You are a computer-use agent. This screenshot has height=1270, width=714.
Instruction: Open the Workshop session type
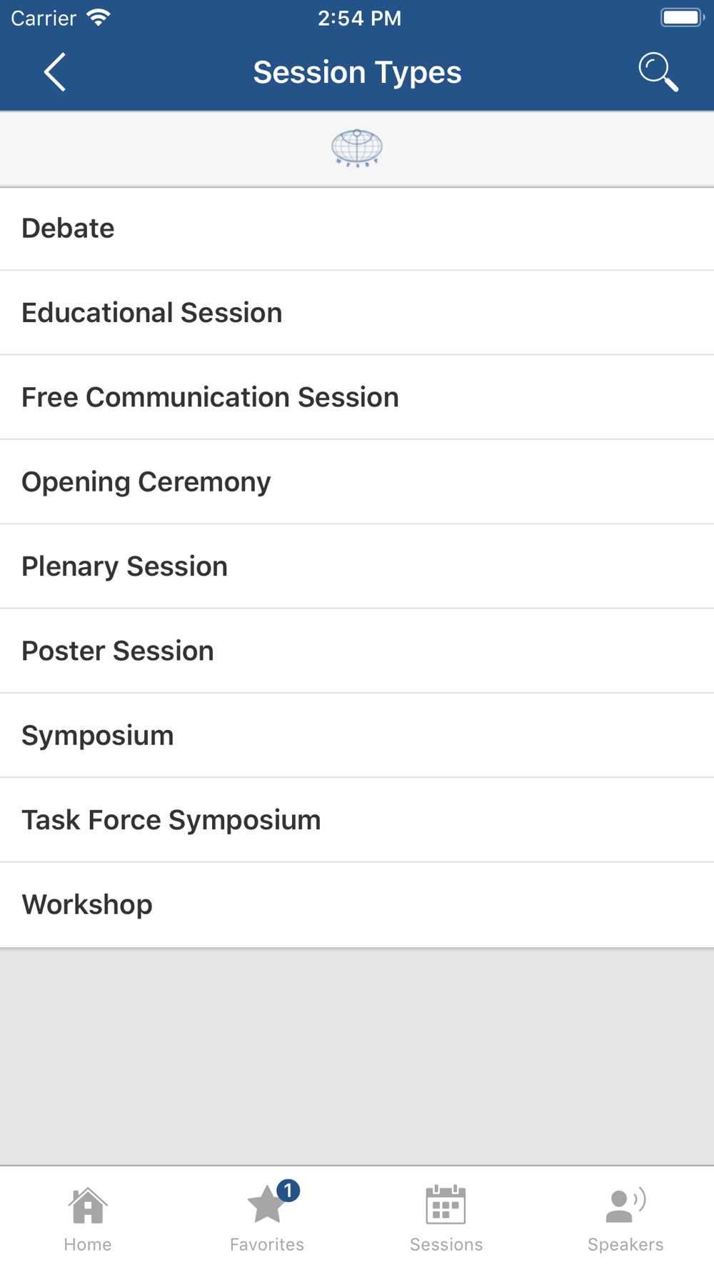[357, 905]
